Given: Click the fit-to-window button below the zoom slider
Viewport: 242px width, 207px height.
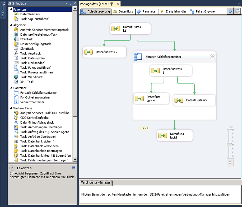Looking at the screenshot, I should tap(230, 163).
